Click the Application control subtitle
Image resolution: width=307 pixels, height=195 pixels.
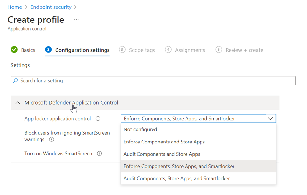pyautogui.click(x=27, y=29)
